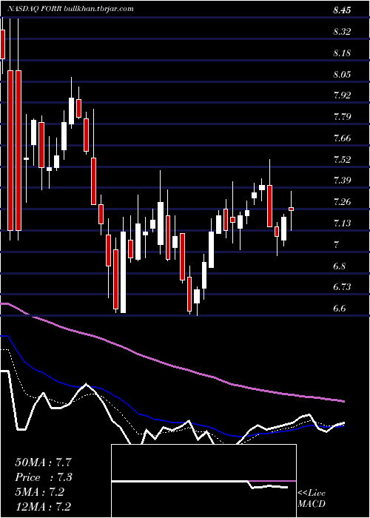Screen dimensions: 370x518
Task: Click the 7.52 price axis label
Action: coord(342,160)
